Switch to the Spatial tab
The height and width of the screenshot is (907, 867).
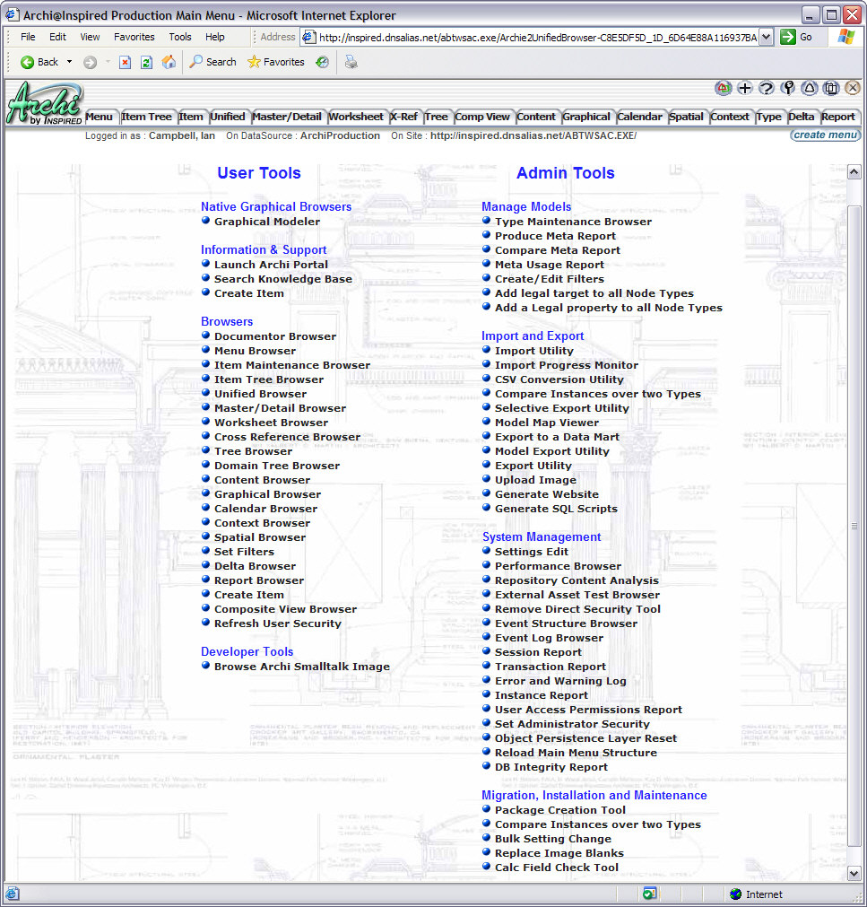click(x=686, y=117)
